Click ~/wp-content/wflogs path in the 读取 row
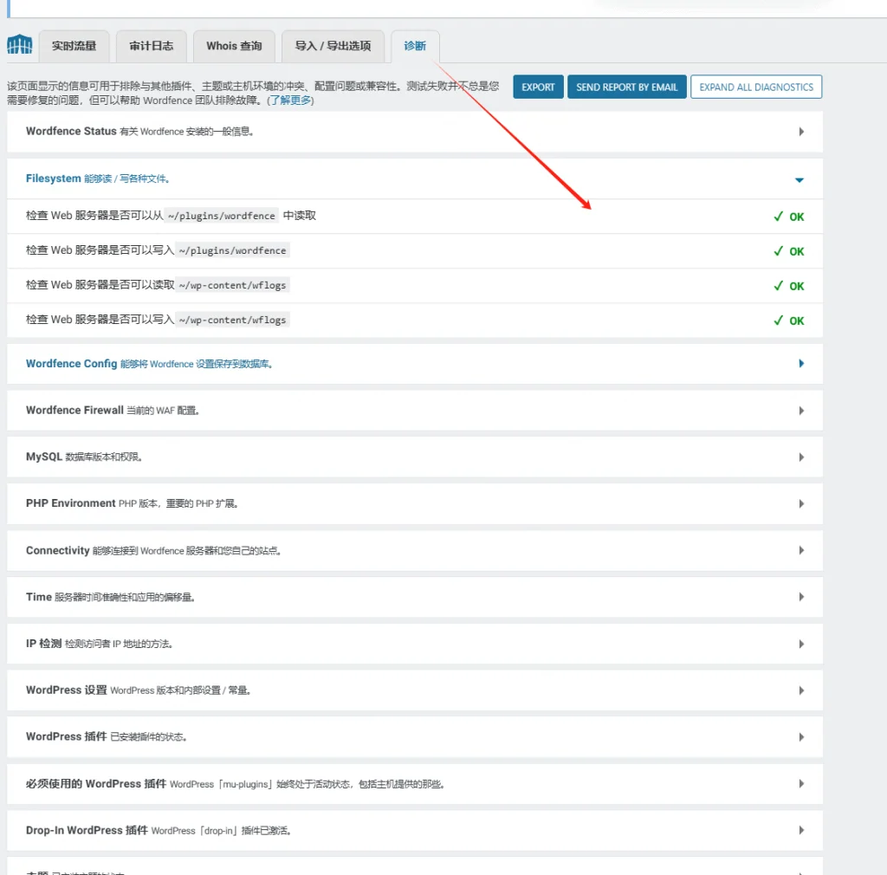Image resolution: width=887 pixels, height=875 pixels. 232,285
